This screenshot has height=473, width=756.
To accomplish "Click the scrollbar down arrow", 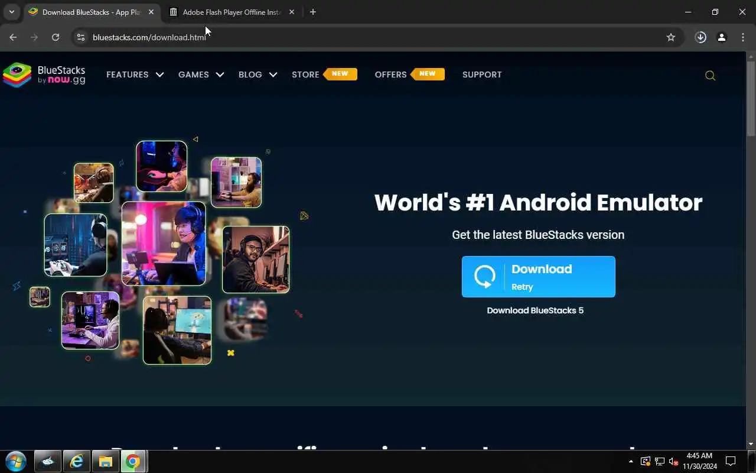I will click(751, 444).
